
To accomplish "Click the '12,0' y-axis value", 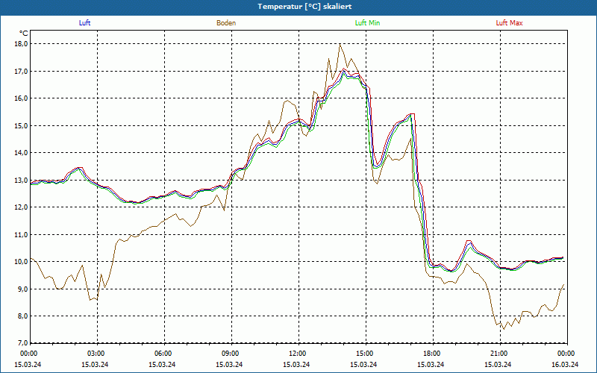I will pos(22,207).
